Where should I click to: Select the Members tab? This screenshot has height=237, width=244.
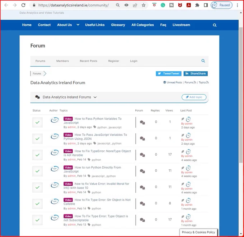(x=62, y=61)
